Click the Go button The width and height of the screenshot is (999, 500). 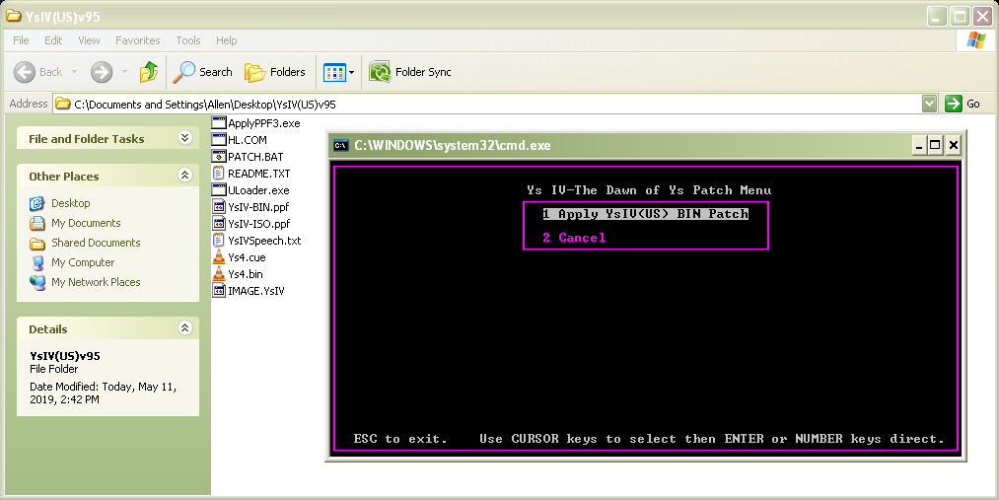tap(963, 104)
